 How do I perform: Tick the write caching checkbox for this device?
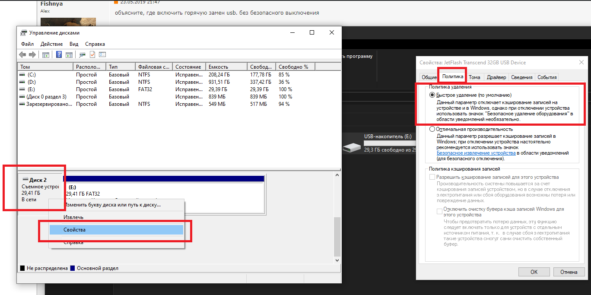432,177
